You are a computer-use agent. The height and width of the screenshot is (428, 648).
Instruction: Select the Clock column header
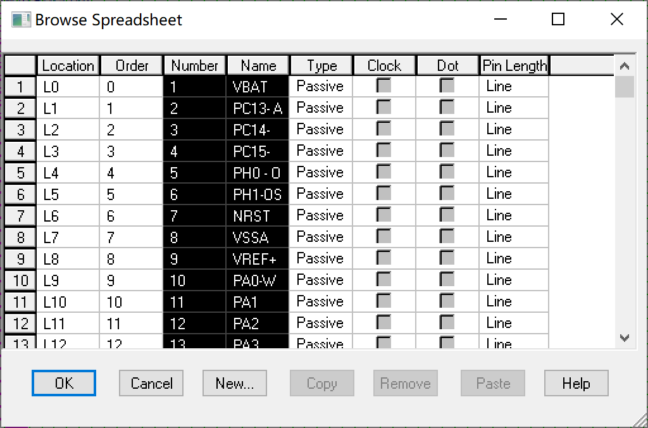point(384,65)
